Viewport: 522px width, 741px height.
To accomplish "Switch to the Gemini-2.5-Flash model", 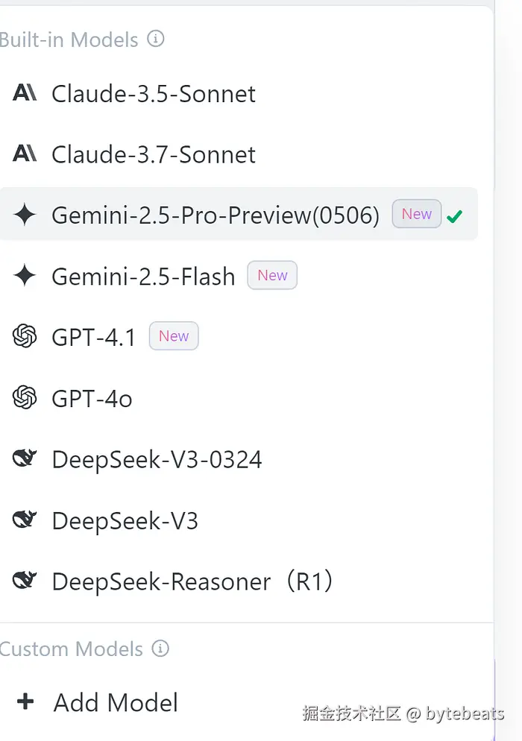I will click(143, 277).
